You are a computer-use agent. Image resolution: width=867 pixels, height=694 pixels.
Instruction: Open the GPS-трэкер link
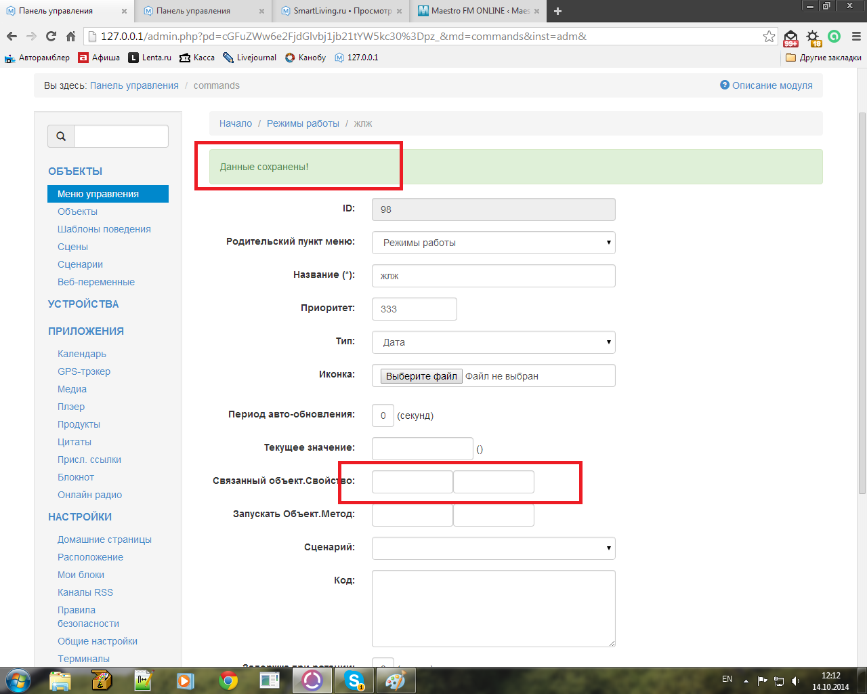pos(84,371)
